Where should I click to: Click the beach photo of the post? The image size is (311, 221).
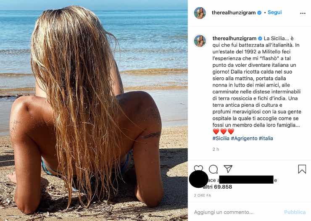(x=94, y=110)
